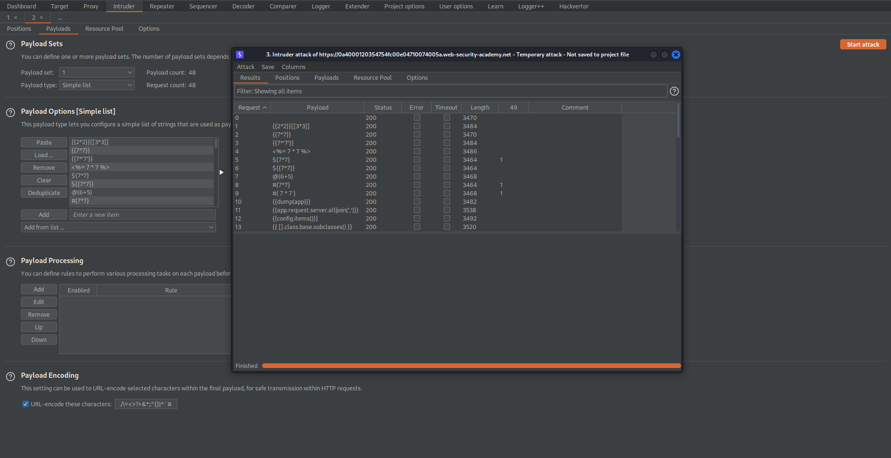
Task: Toggle Error checkbox for request 13
Action: (x=417, y=227)
